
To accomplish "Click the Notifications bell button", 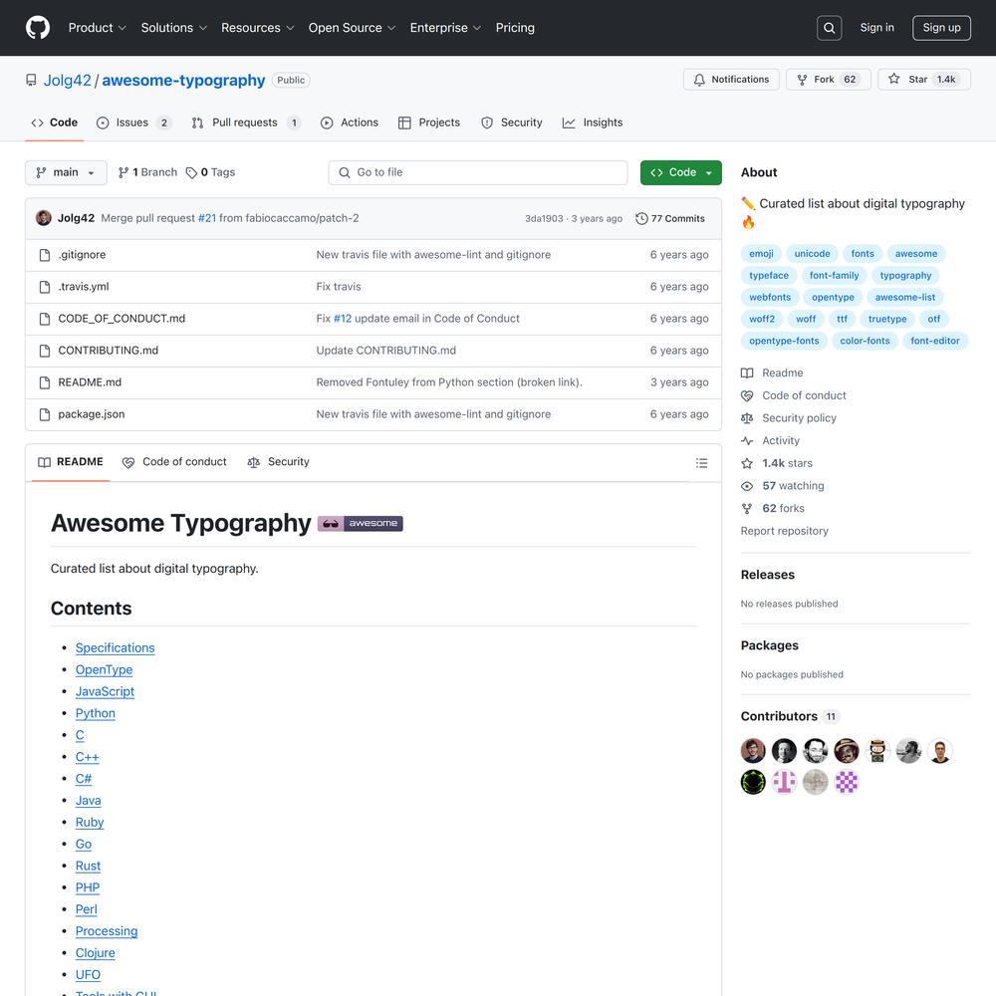I will (731, 80).
